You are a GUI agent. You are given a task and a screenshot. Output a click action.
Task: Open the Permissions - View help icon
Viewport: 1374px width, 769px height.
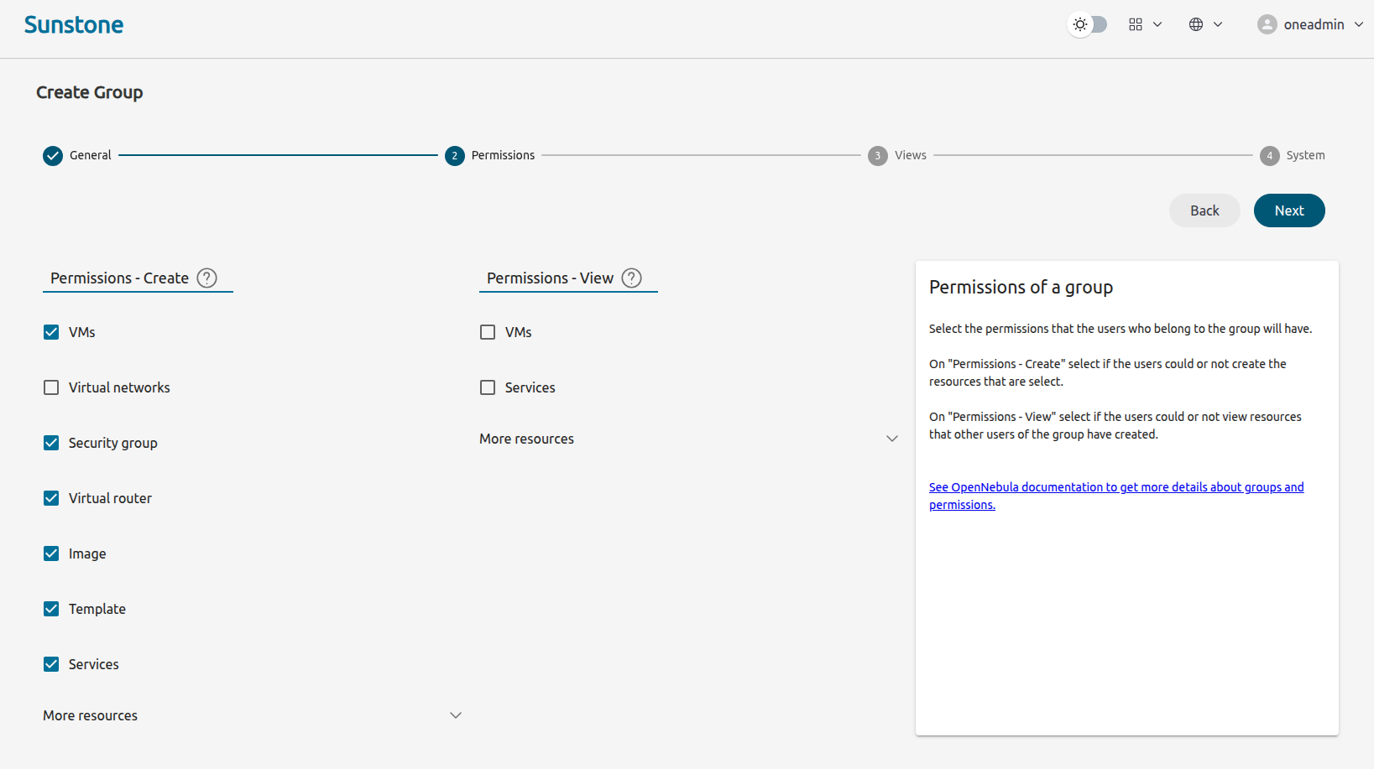pos(631,278)
